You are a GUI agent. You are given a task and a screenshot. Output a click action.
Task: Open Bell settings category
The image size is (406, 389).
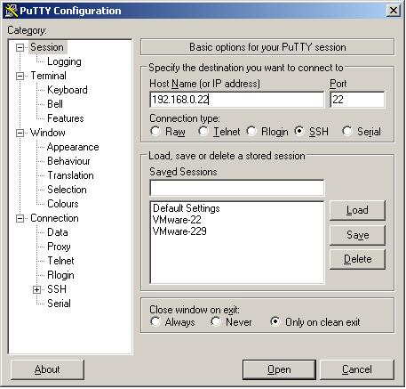[55, 104]
